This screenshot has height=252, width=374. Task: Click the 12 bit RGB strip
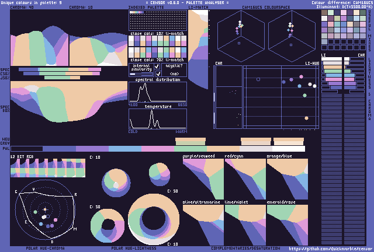(x=48, y=168)
